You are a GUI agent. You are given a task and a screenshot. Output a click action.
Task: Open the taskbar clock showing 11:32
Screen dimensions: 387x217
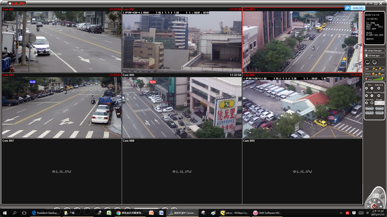point(378,213)
